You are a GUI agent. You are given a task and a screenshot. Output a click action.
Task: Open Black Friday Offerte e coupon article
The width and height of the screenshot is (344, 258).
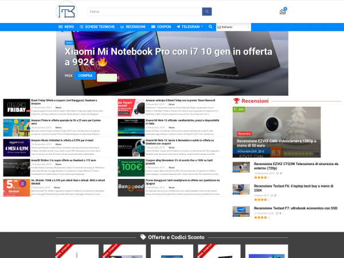[x=64, y=102]
